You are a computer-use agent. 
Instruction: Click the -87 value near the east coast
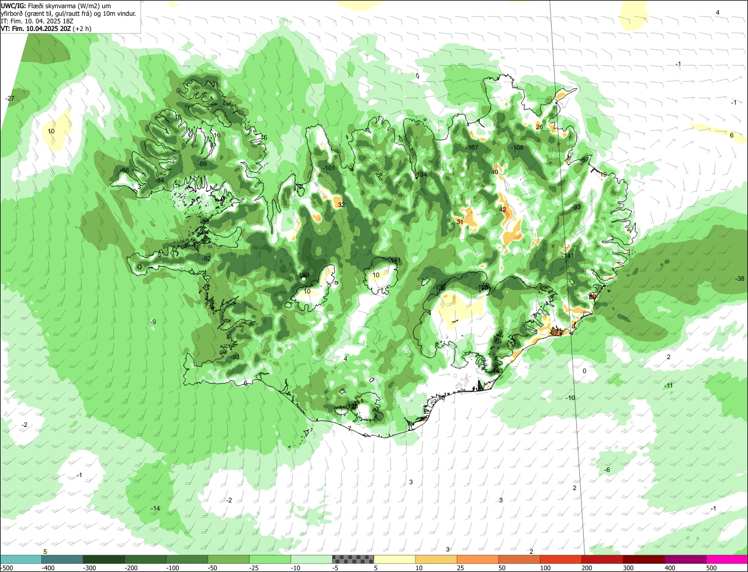[585, 160]
